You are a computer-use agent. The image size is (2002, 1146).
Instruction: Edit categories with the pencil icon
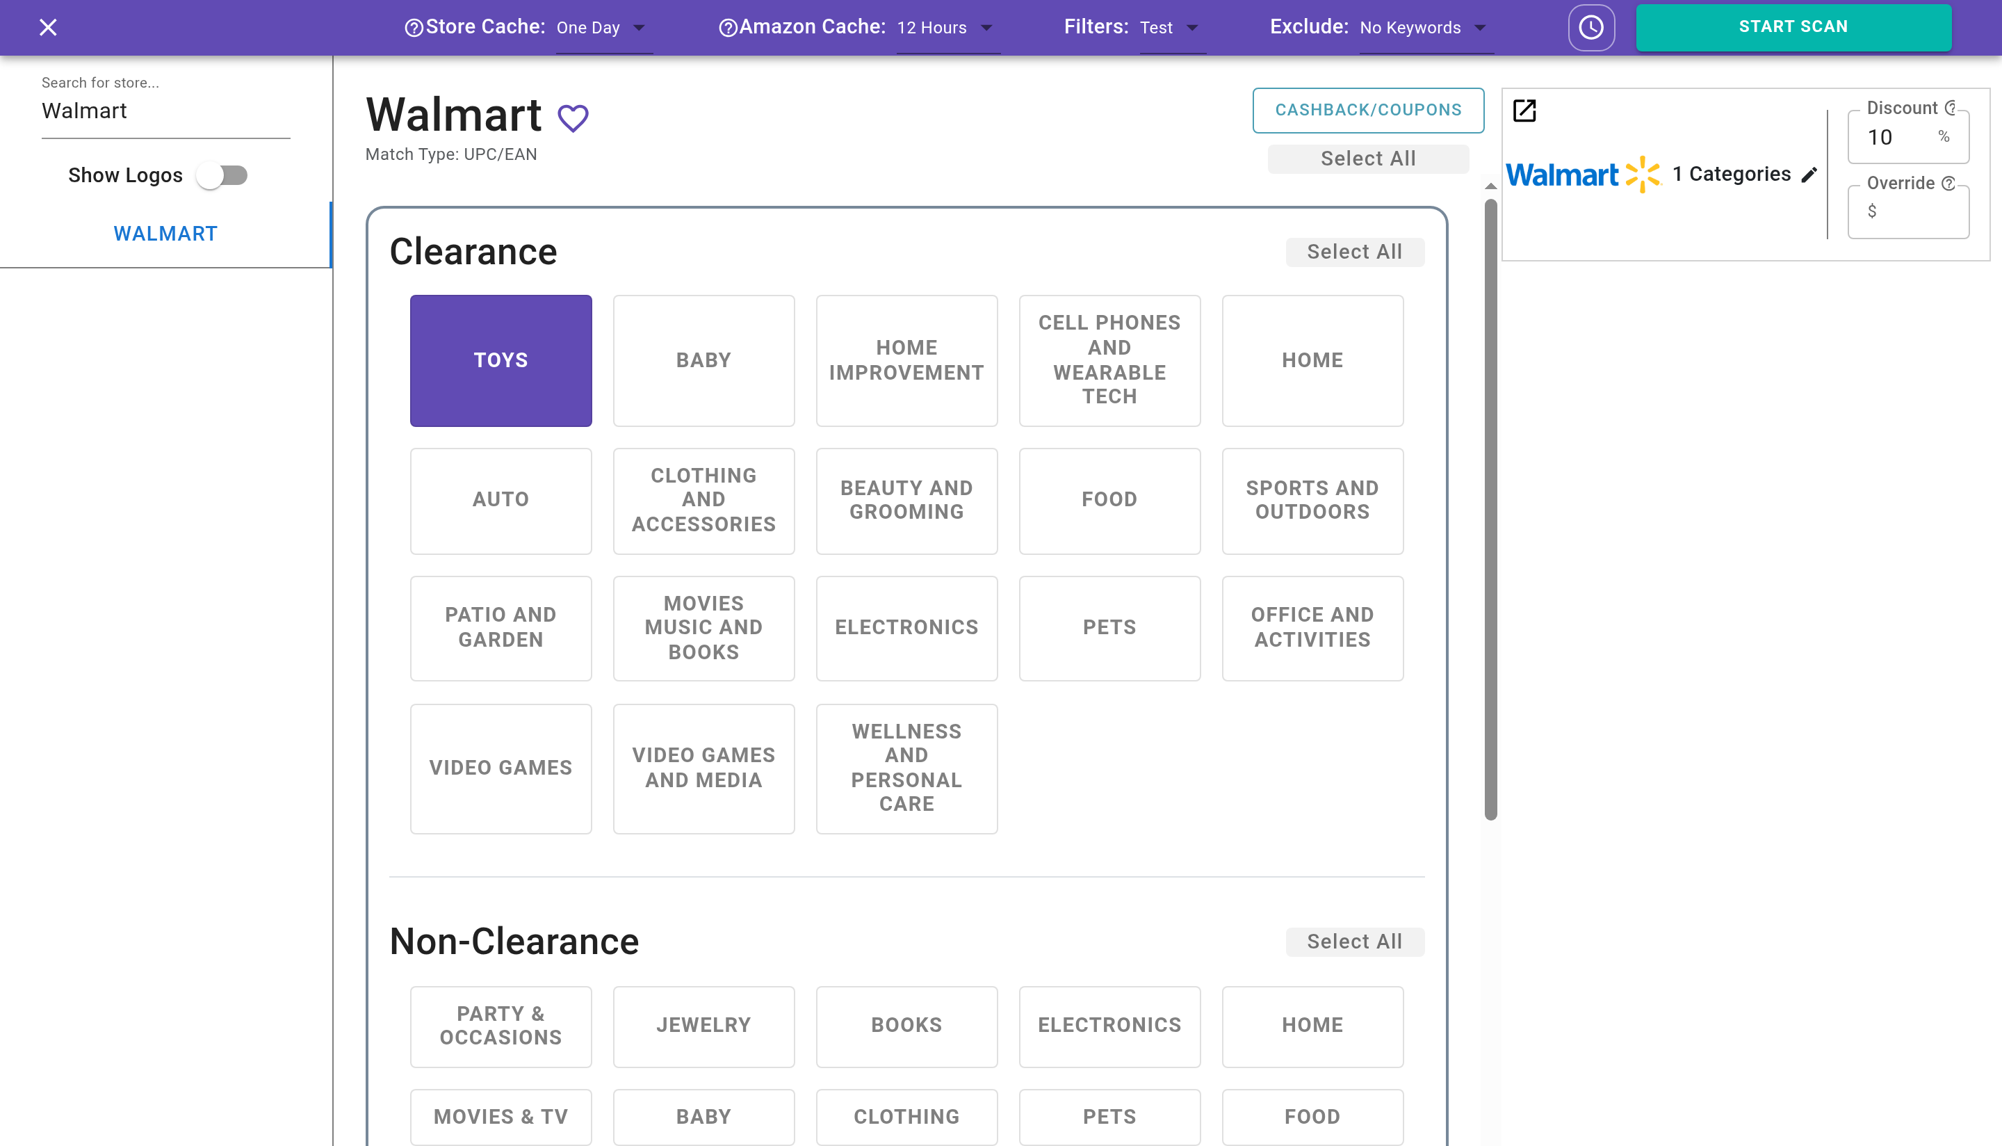click(x=1809, y=175)
